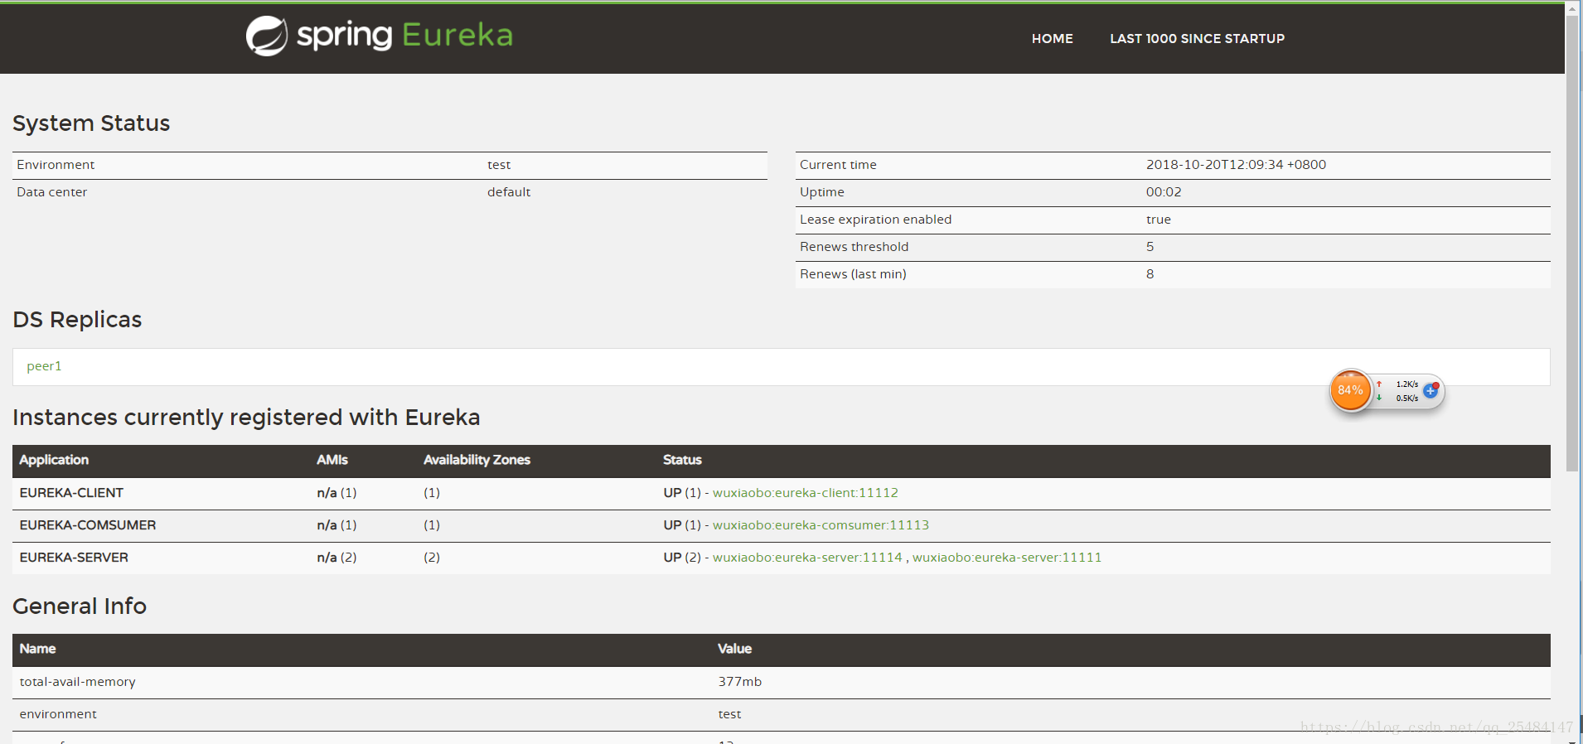1583x744 pixels.
Task: Click the Application column header
Action: pos(54,460)
